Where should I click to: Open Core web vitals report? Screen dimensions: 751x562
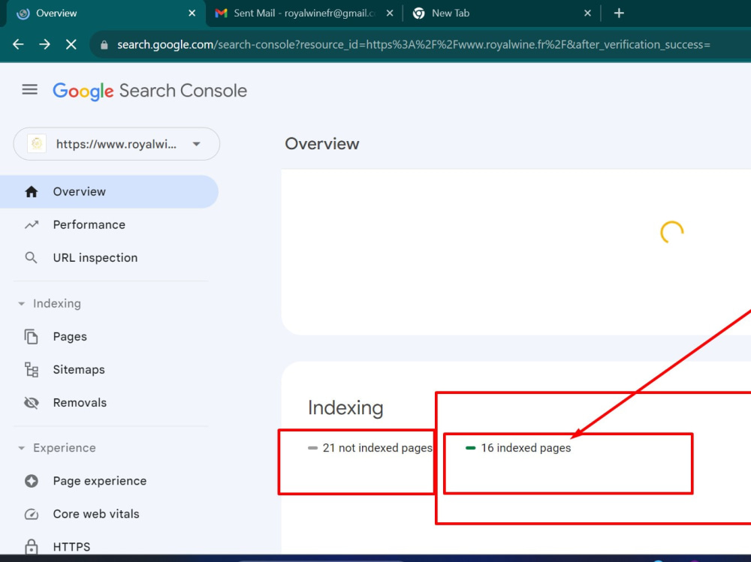click(96, 514)
